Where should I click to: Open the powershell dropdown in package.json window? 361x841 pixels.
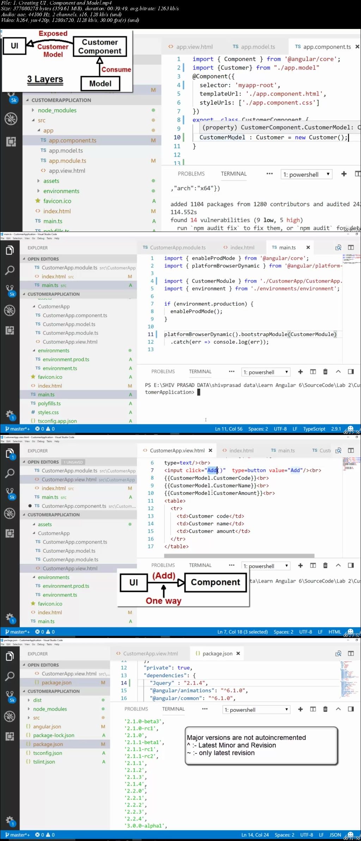point(256,710)
